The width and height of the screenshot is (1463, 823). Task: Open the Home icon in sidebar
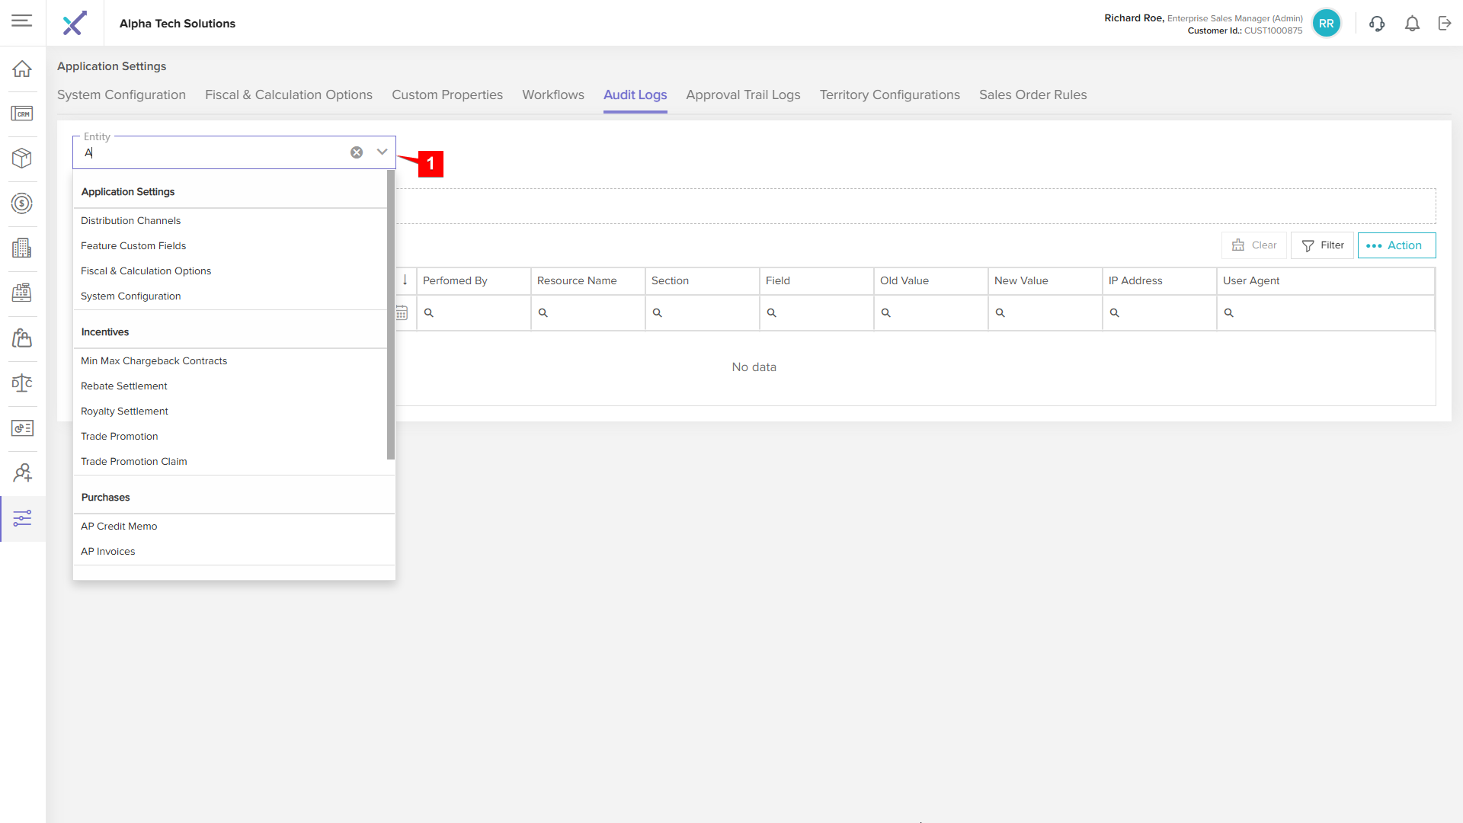tap(22, 69)
